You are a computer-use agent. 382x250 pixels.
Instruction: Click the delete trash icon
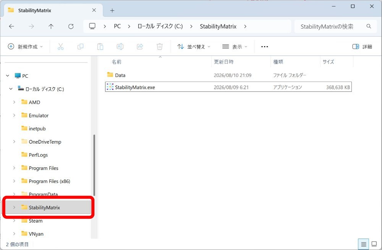tap(160, 46)
